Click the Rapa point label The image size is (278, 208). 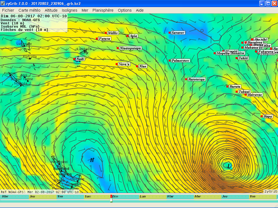[268, 116]
